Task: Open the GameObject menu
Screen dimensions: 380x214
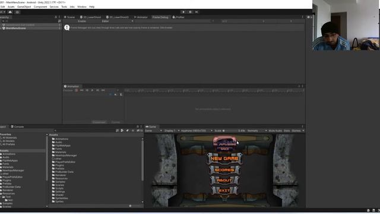Action: (24, 7)
